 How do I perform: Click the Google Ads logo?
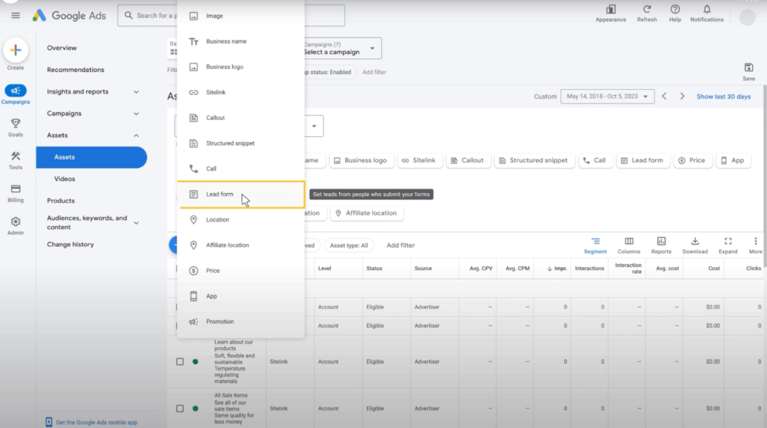coord(69,16)
